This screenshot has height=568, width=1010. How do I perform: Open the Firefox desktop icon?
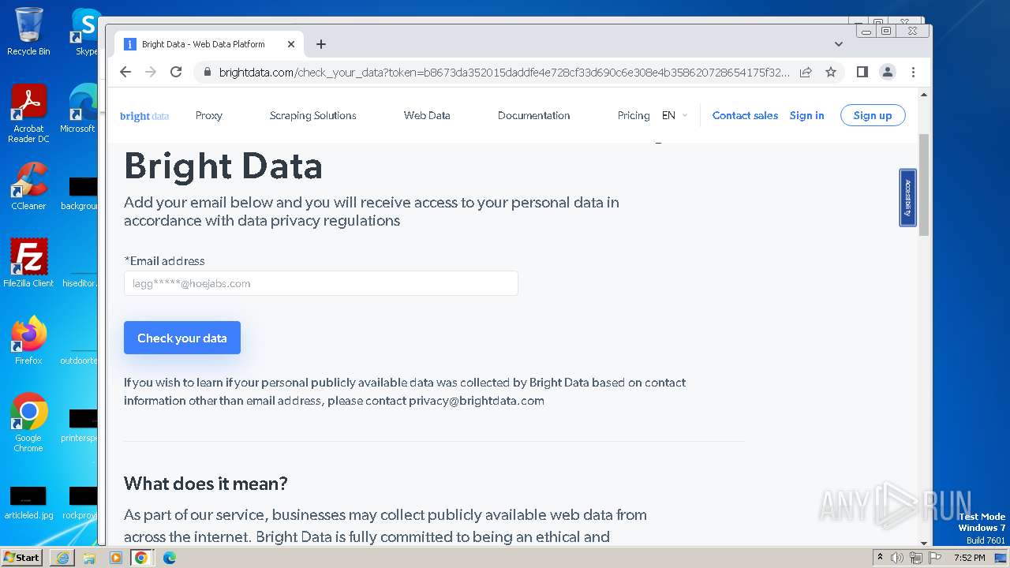coord(28,341)
